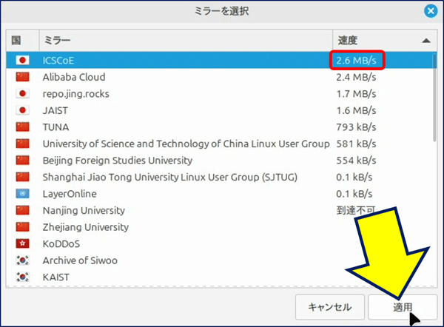The image size is (444, 327).
Task: Click the 2.4 MB/s speed value
Action: point(356,77)
